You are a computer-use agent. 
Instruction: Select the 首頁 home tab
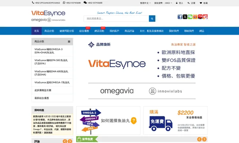(37, 31)
